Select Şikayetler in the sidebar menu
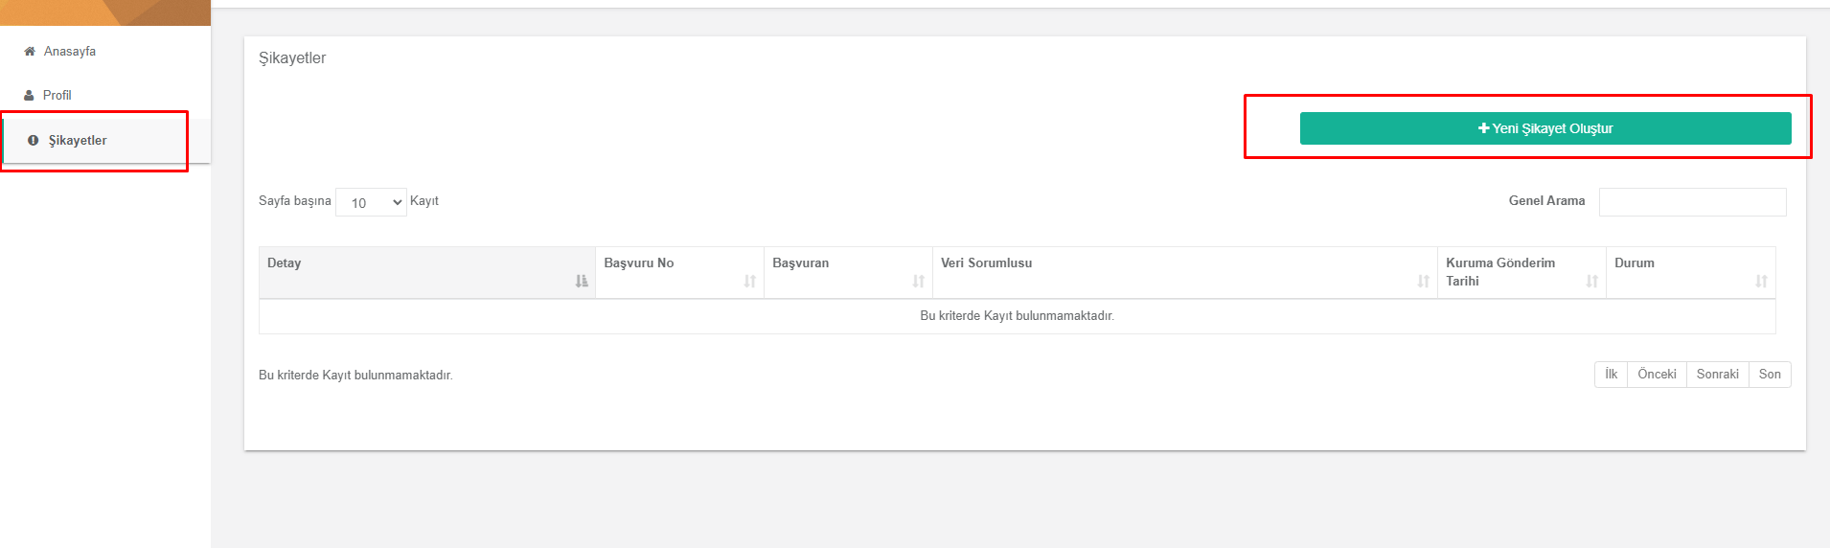The image size is (1830, 548). [x=78, y=141]
